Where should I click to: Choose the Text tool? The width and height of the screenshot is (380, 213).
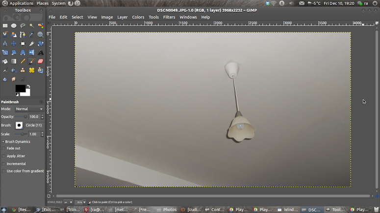[x=40, y=52]
